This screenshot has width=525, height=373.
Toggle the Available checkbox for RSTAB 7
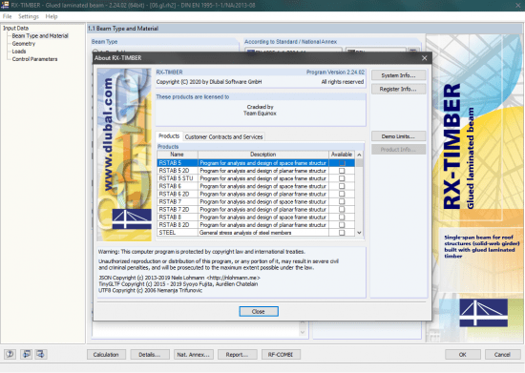point(342,201)
